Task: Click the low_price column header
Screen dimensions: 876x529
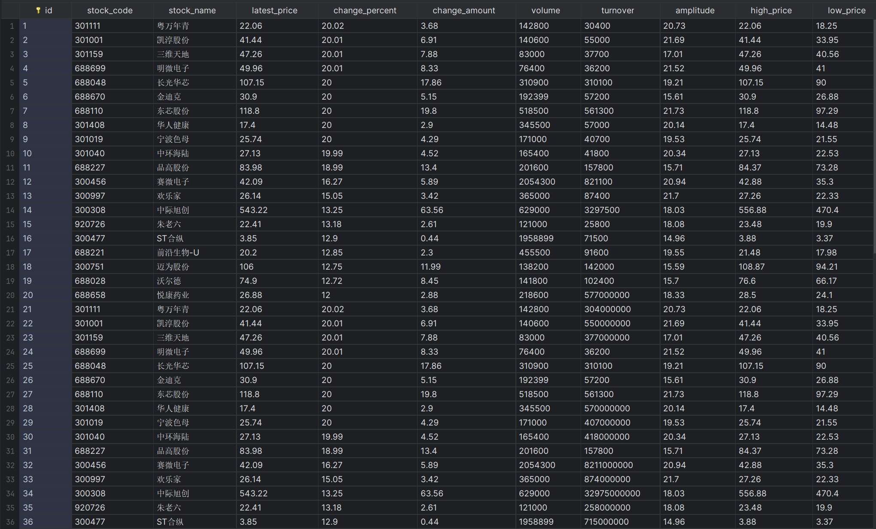Action: [x=846, y=10]
